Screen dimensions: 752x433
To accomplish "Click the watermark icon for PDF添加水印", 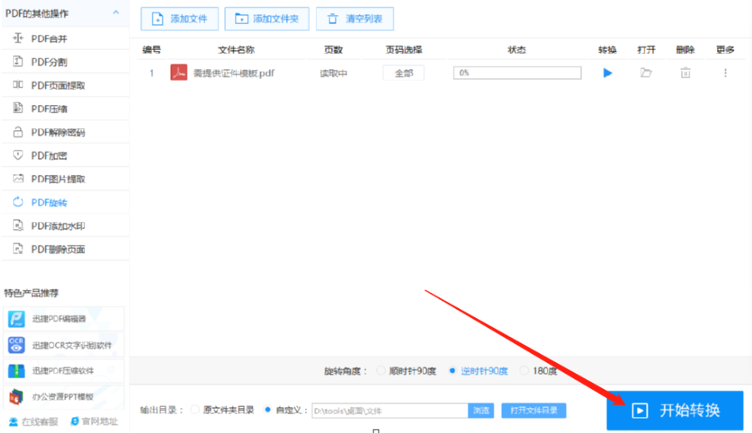I will [x=18, y=225].
